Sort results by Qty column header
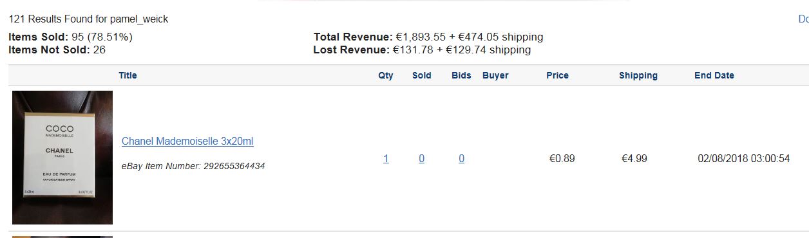The width and height of the screenshot is (809, 238). click(x=385, y=75)
